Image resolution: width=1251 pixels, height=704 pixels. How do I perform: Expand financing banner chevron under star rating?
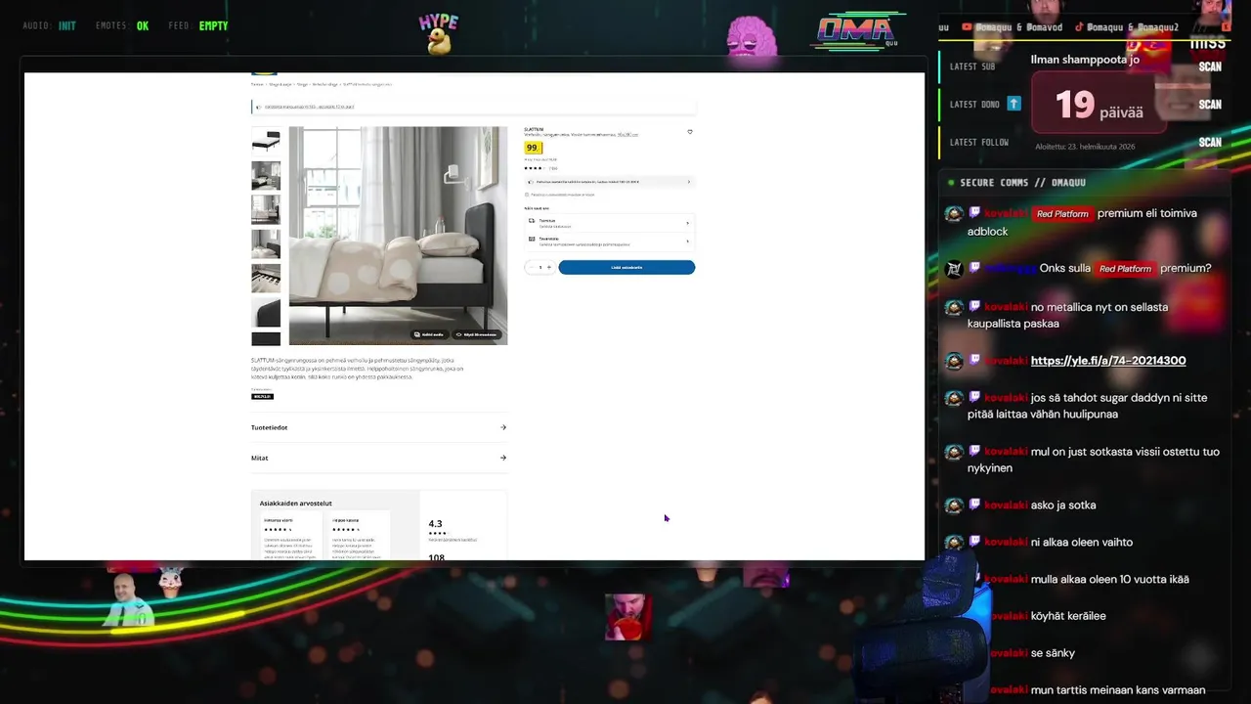[x=688, y=182]
